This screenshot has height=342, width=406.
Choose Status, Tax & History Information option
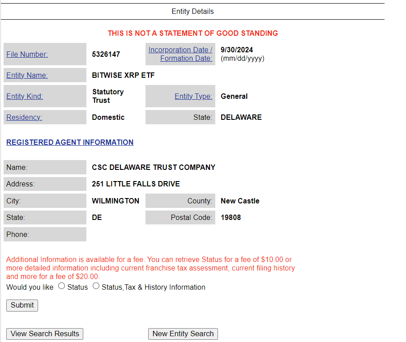click(x=96, y=286)
